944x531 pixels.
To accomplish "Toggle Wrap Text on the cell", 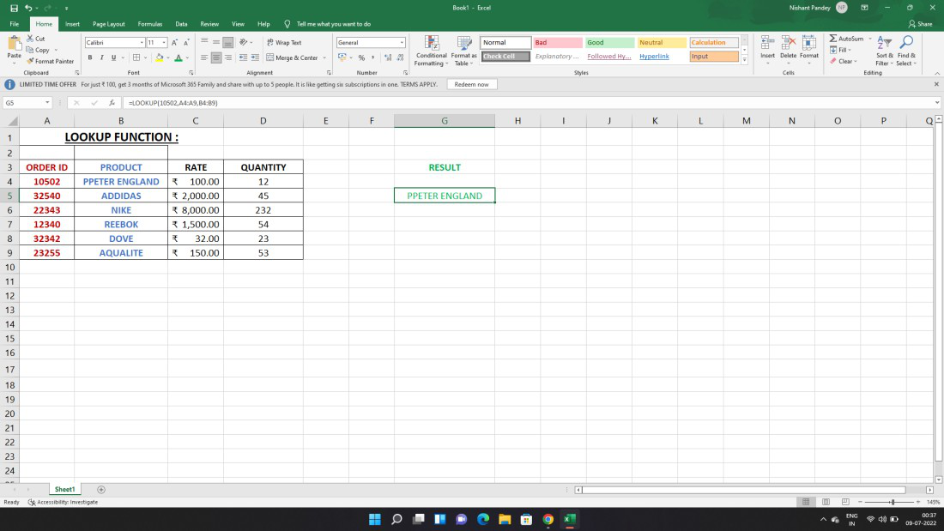I will (284, 42).
